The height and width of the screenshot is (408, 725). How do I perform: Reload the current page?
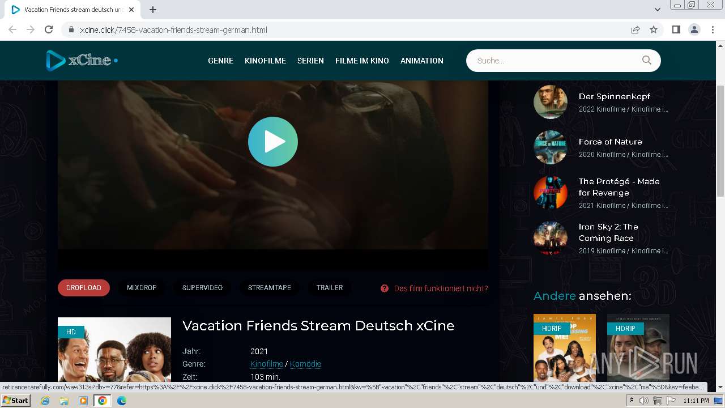[x=49, y=29]
